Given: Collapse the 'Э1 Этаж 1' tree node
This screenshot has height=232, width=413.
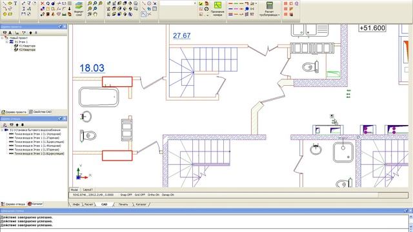Looking at the screenshot, I should tap(7, 42).
